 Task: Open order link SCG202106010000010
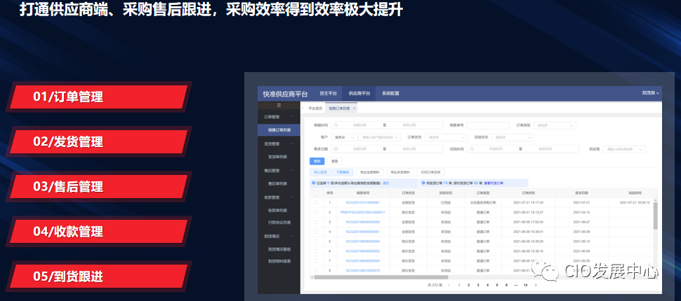tap(363, 270)
